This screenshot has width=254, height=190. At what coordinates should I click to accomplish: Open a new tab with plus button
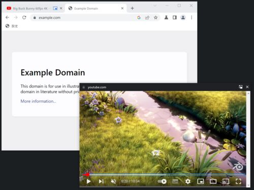132,8
